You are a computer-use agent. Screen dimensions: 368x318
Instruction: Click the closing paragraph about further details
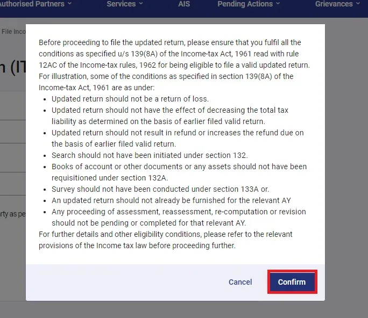[166, 240]
